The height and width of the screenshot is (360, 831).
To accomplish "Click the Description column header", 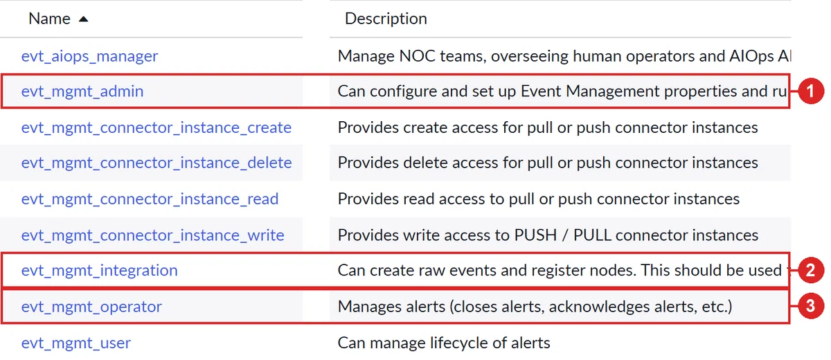I will [x=386, y=19].
